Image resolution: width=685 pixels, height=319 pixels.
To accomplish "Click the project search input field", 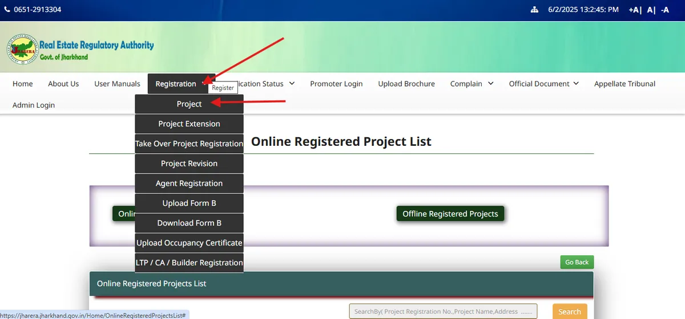I will [443, 312].
